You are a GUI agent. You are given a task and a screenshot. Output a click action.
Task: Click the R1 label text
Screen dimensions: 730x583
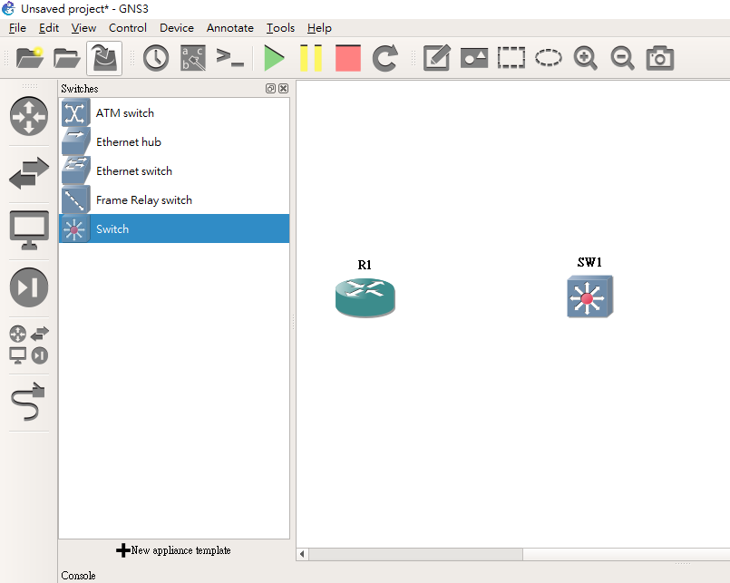click(365, 265)
